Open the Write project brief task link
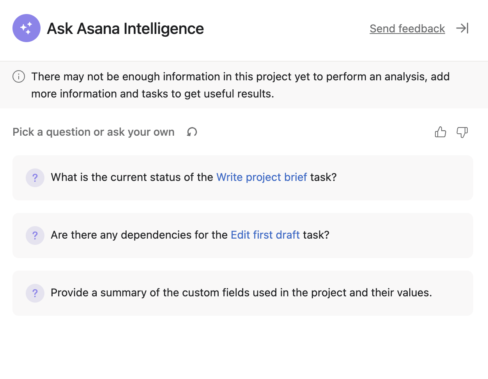The height and width of the screenshot is (379, 488). 262,177
